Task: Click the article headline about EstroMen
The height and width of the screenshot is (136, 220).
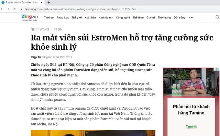Action: (x=122, y=42)
